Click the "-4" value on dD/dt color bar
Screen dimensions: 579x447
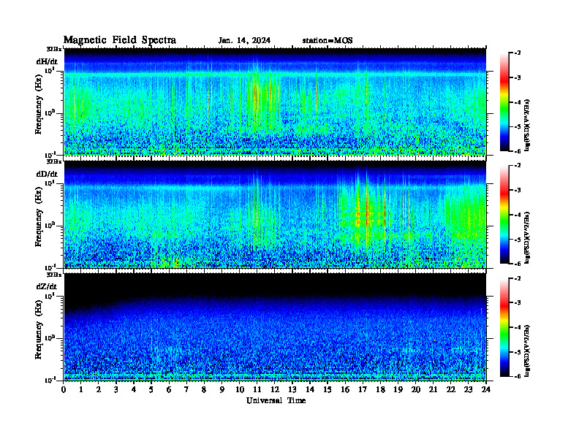(518, 215)
